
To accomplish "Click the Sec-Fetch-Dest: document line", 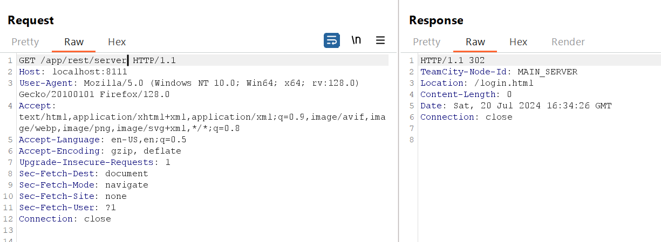I will (84, 174).
